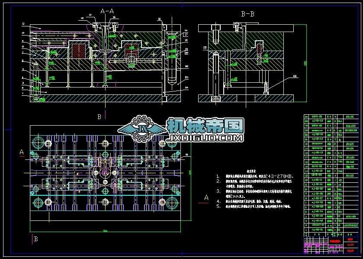Click the yellow "B" cut marker above plan view
This screenshot has width=363, height=259.
click(x=100, y=117)
